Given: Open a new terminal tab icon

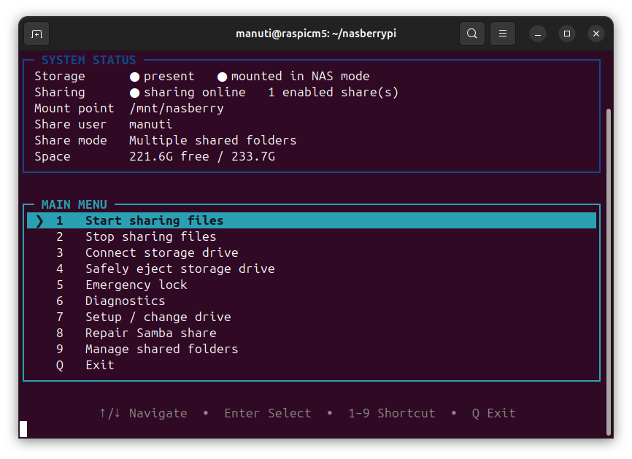Looking at the screenshot, I should click(x=36, y=34).
